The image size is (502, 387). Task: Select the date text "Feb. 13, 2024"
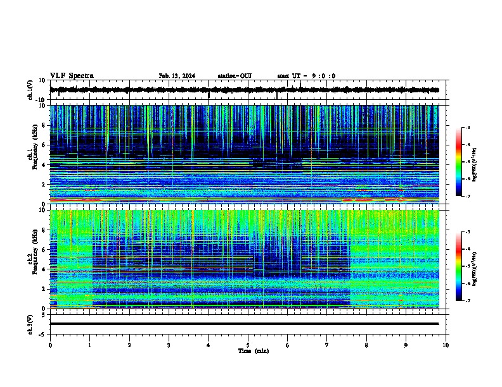[177, 76]
